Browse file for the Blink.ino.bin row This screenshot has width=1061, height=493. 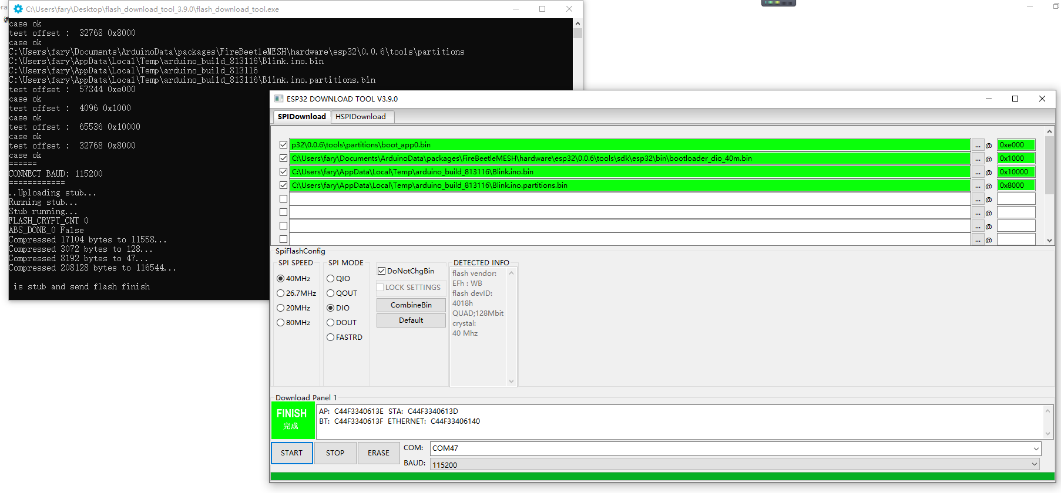[978, 172]
